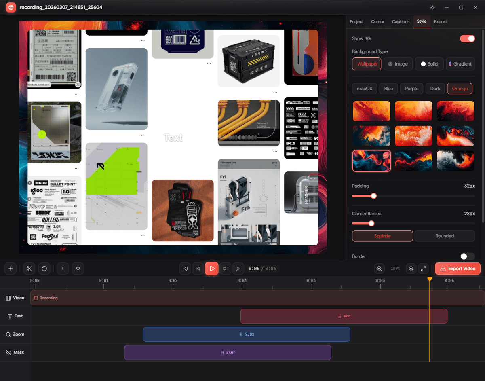Screen dimensions: 485x381
Task: Select the circle marker icon in the toolbar
Action: [78, 268]
